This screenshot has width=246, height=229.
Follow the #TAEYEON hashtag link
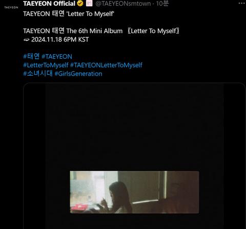point(57,57)
